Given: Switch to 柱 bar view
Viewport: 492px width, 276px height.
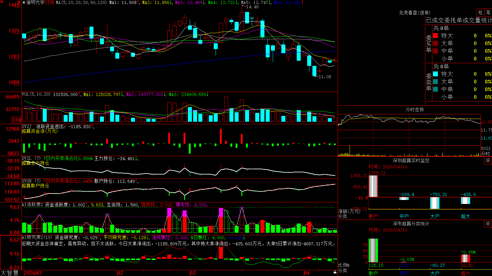Looking at the screenshot, I should pyautogui.click(x=480, y=12).
